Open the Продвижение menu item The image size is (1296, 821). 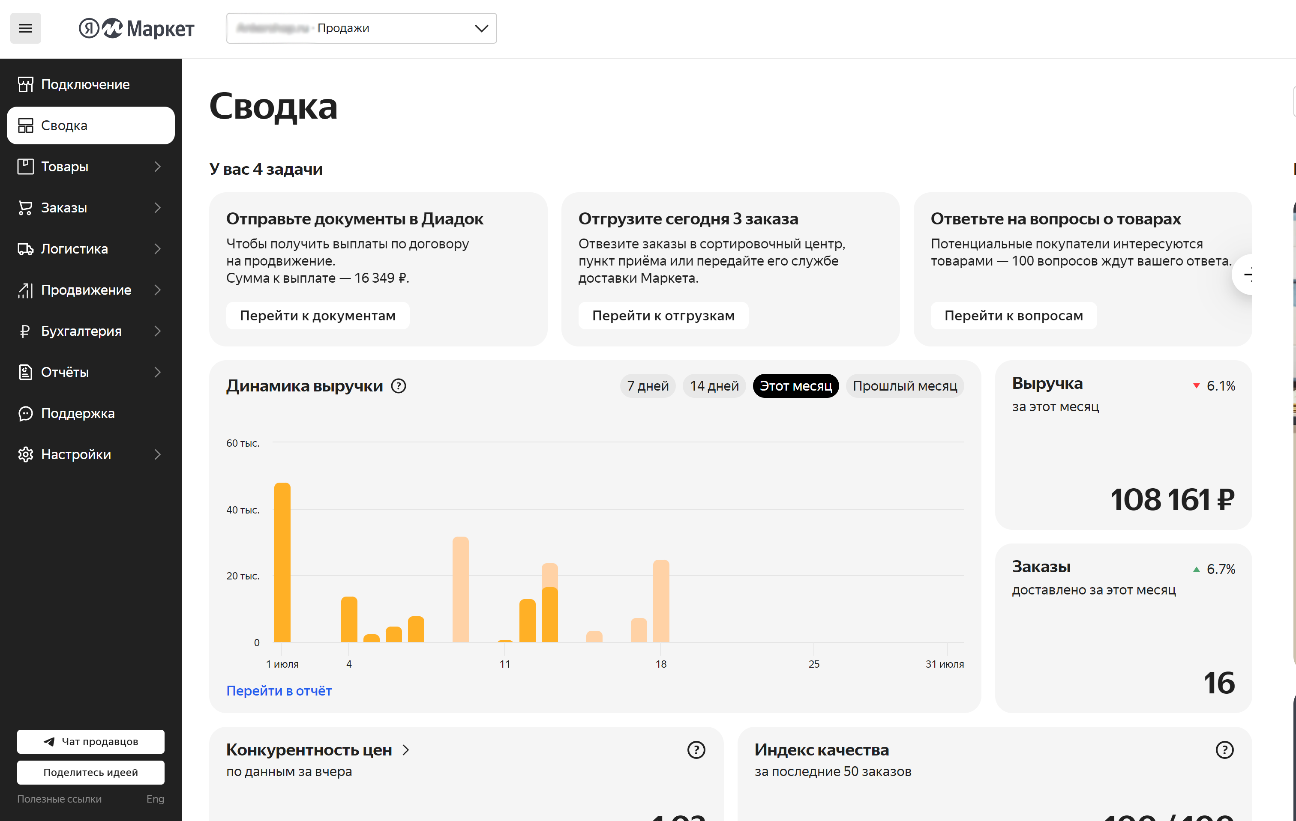coord(90,290)
